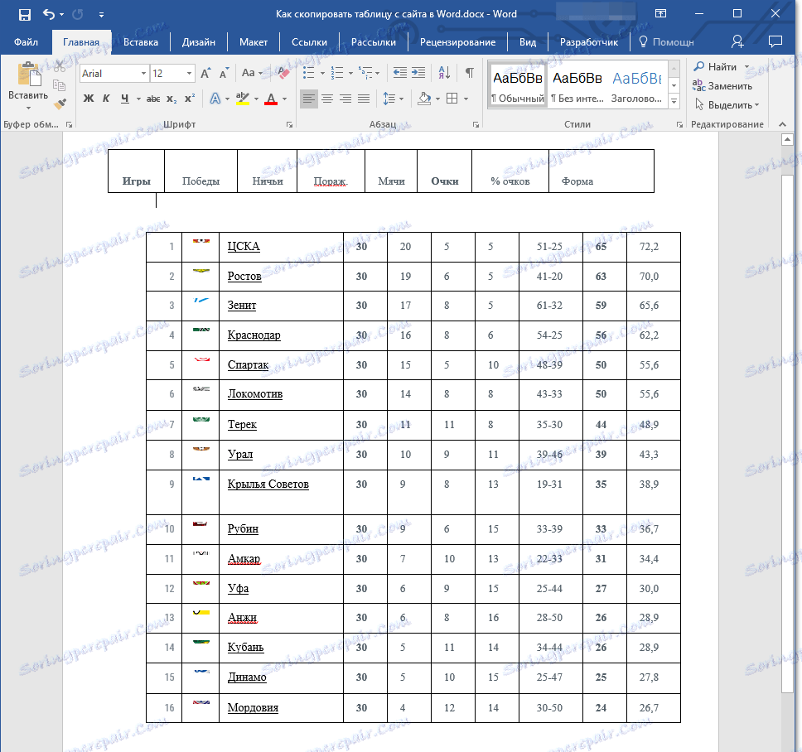This screenshot has height=752, width=802.
Task: Open the Выделить (Select) dropdown
Action: 727,105
